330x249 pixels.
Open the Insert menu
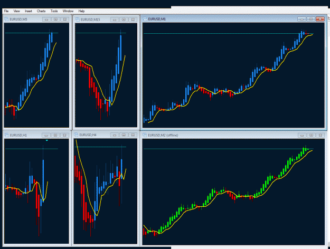(29, 11)
